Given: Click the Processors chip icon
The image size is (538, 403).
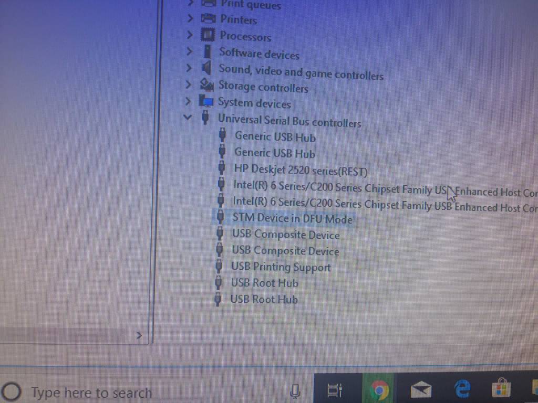Looking at the screenshot, I should (208, 35).
